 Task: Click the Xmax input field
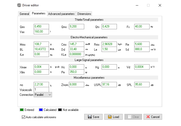(x=41, y=67)
